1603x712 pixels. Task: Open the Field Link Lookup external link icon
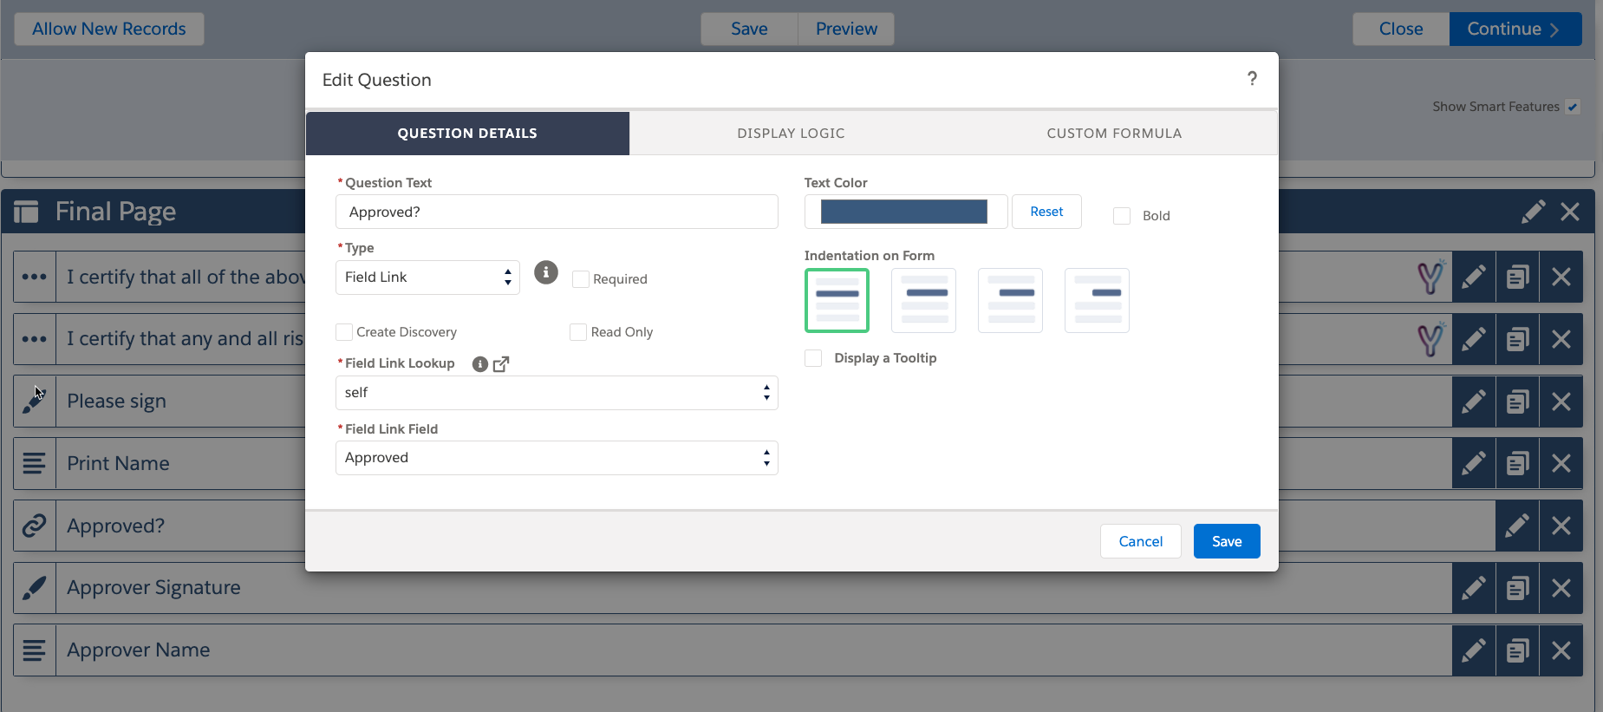[501, 364]
